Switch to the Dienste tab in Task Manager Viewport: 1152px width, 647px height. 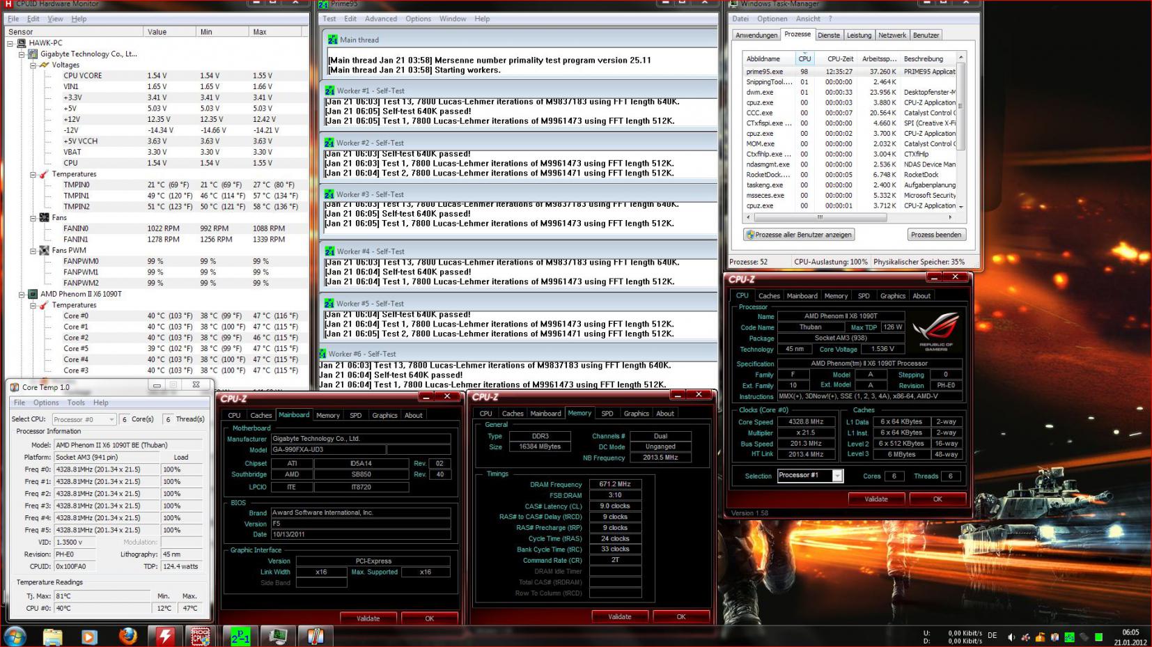click(x=829, y=35)
